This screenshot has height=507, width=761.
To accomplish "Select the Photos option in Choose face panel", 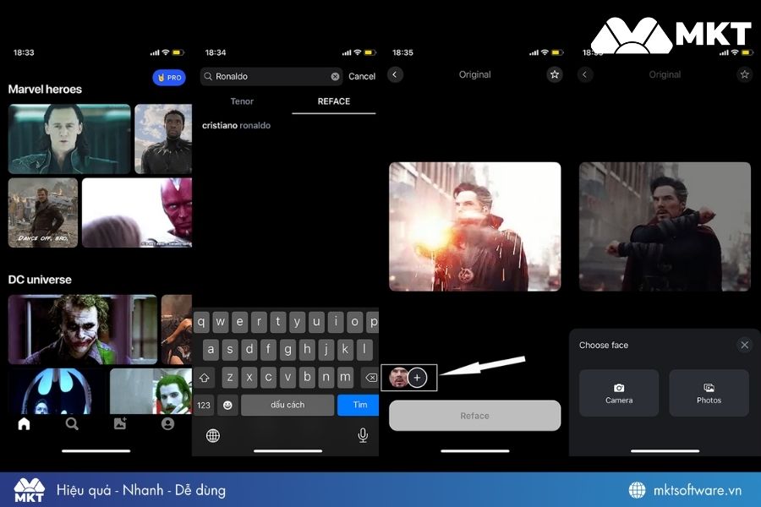I will (709, 392).
